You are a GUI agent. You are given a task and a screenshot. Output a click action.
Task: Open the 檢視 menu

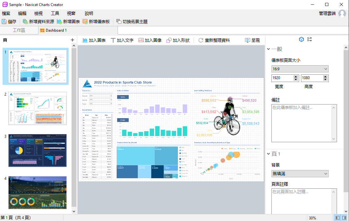(38, 13)
